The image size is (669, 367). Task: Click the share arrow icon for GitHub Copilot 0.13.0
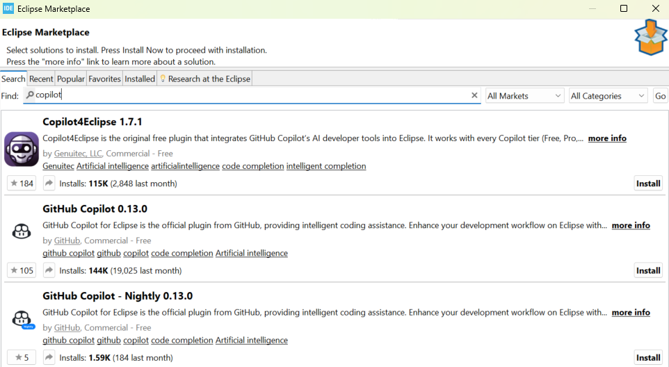point(49,270)
